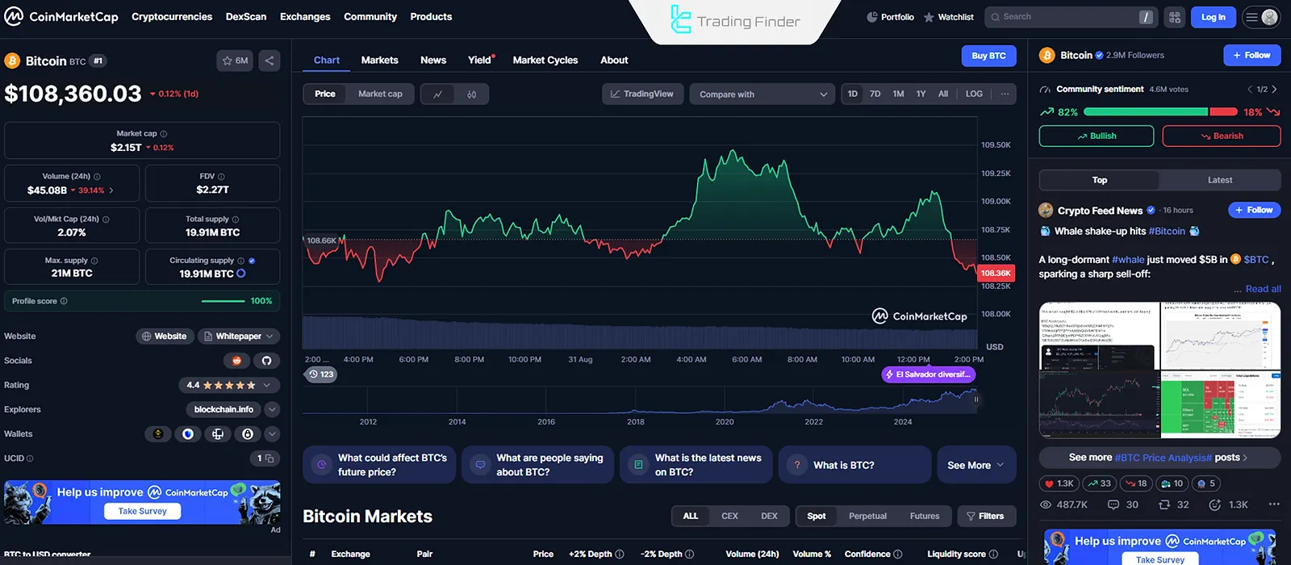Open the News tab
The image size is (1291, 565).
433,61
